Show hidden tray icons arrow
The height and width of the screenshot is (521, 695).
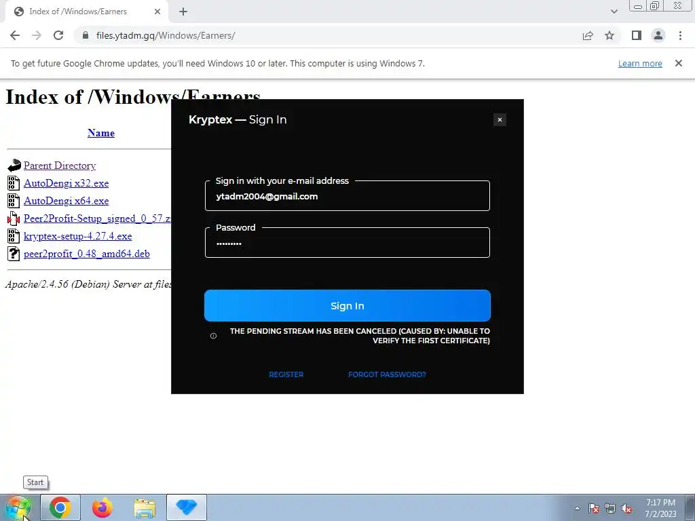point(577,508)
